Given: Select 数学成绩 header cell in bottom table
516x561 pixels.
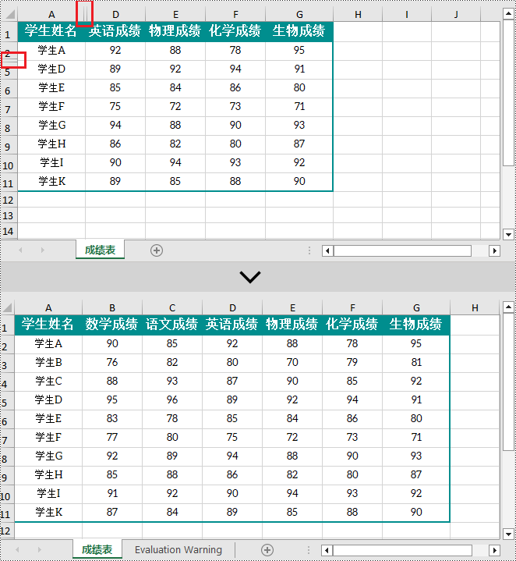Looking at the screenshot, I should tap(112, 325).
